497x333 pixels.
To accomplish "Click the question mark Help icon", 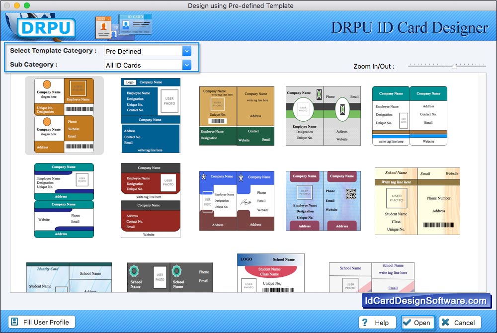I will (x=365, y=323).
